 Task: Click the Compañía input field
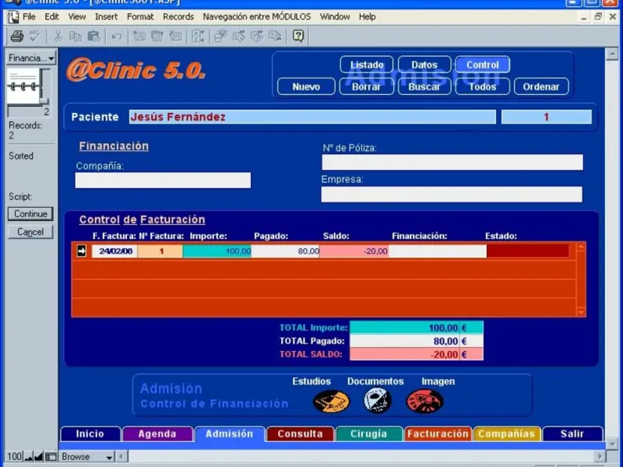point(163,181)
